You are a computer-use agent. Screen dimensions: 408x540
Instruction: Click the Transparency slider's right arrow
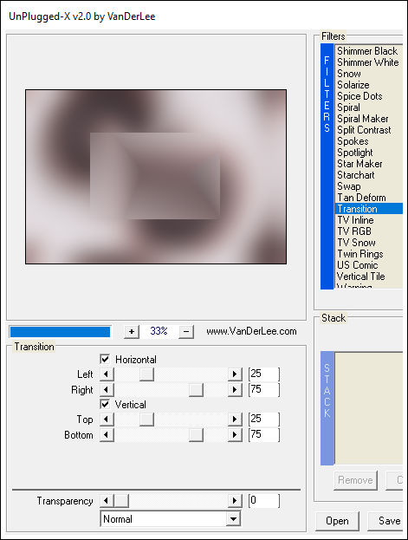pyautogui.click(x=235, y=501)
